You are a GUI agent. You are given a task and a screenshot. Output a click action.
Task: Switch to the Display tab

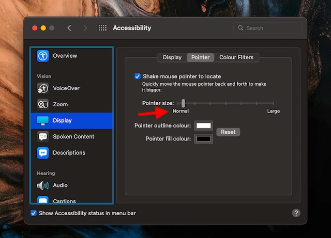tap(172, 57)
